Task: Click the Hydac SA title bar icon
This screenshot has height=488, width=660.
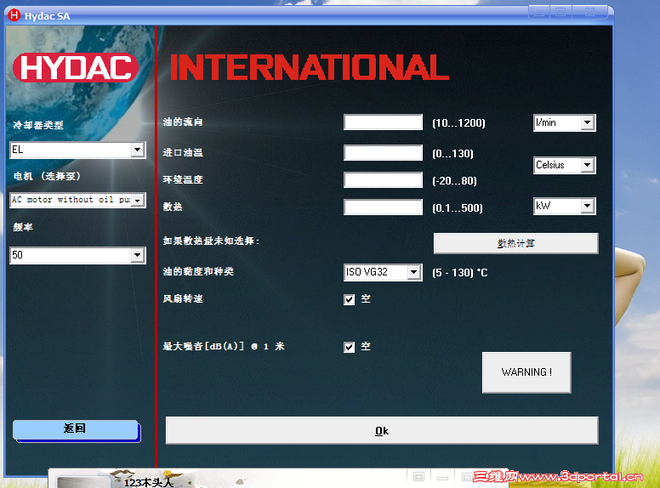Action: click(14, 15)
